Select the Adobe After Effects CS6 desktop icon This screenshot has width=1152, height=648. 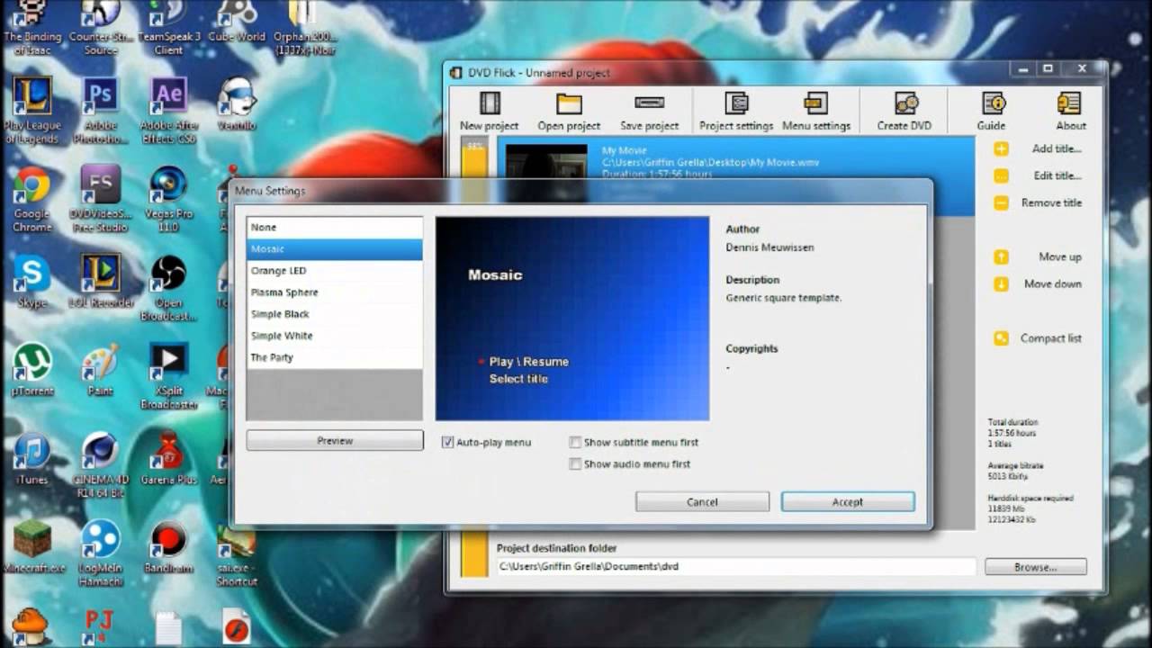pos(168,112)
